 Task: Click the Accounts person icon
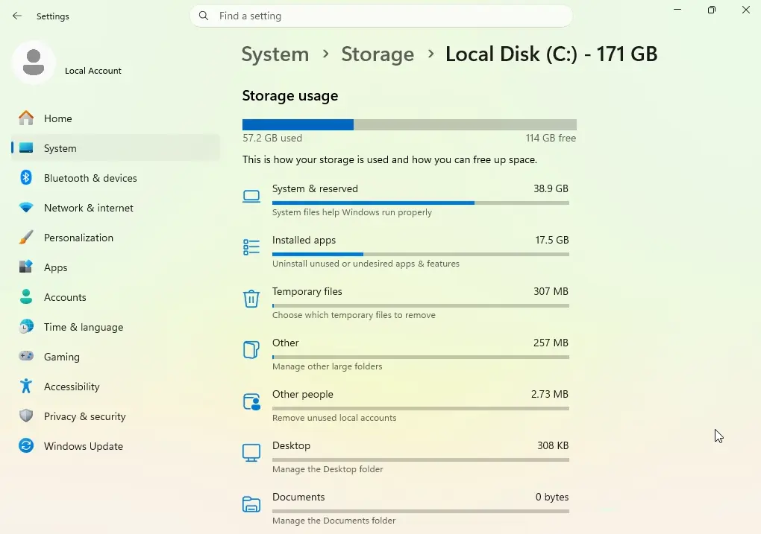pos(26,297)
